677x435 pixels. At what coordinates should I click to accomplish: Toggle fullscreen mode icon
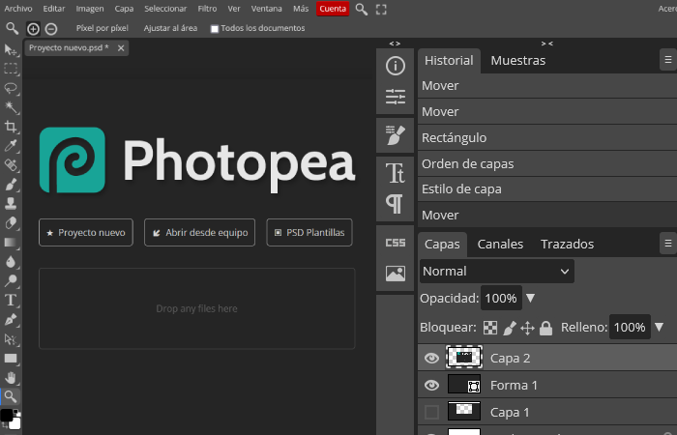[x=381, y=9]
